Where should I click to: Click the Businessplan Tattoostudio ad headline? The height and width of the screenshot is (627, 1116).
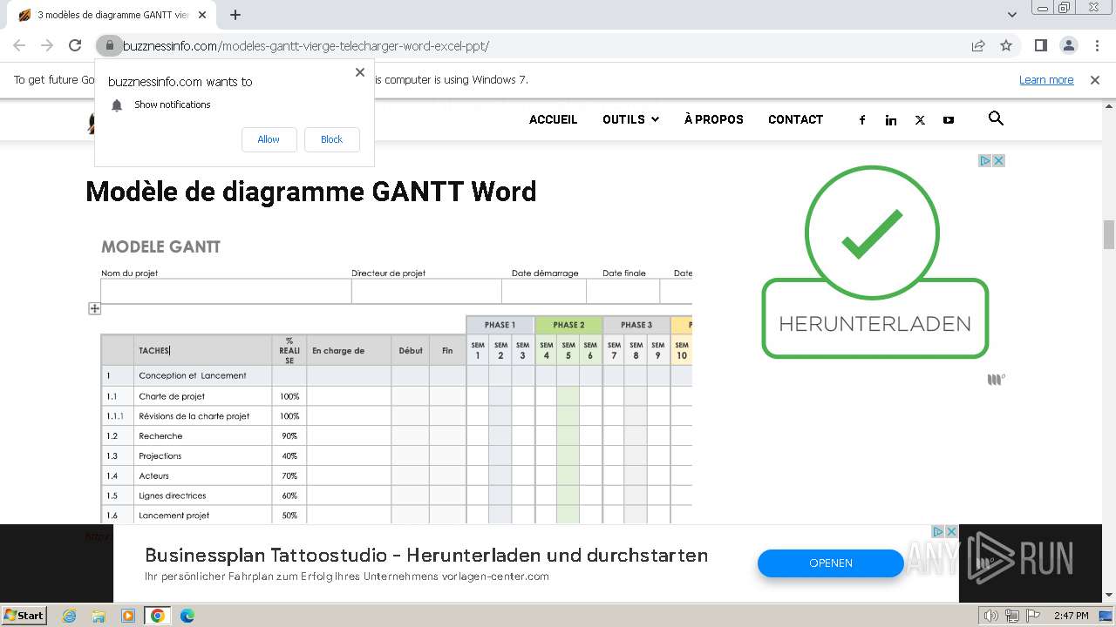426,555
